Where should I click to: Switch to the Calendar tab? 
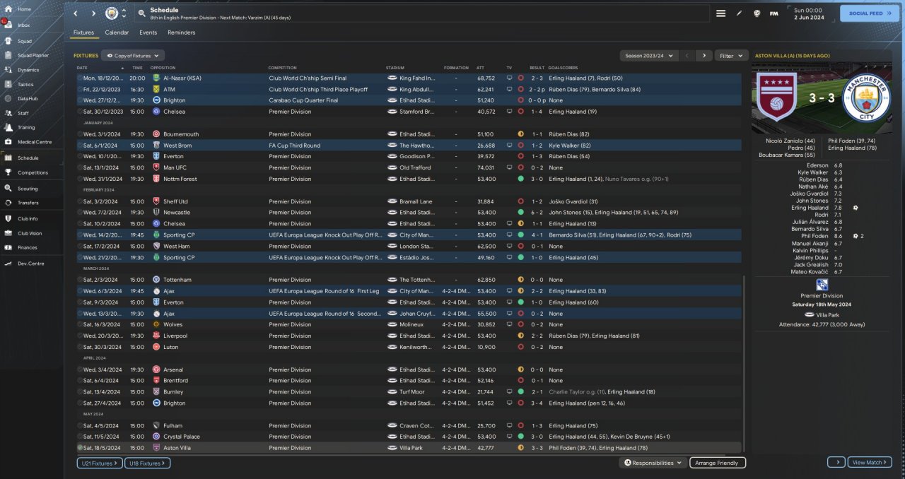click(117, 32)
